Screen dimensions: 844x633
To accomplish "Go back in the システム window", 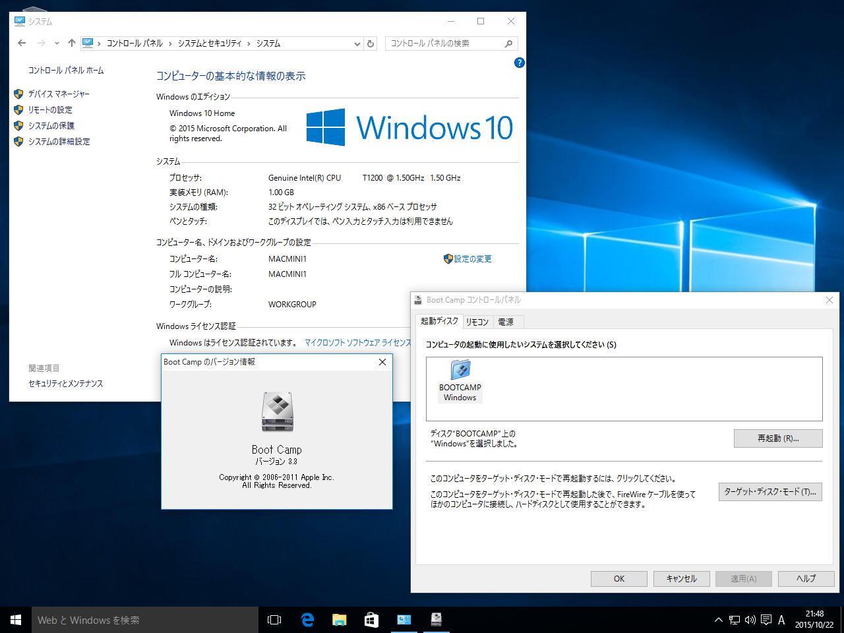I will [22, 43].
